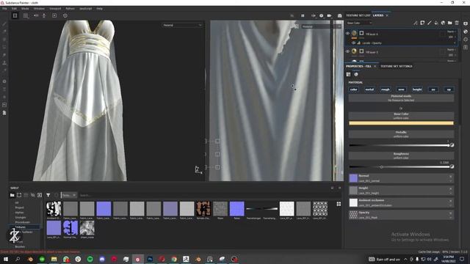Click the Shelf folder icon
The width and height of the screenshot is (470, 264).
12,195
